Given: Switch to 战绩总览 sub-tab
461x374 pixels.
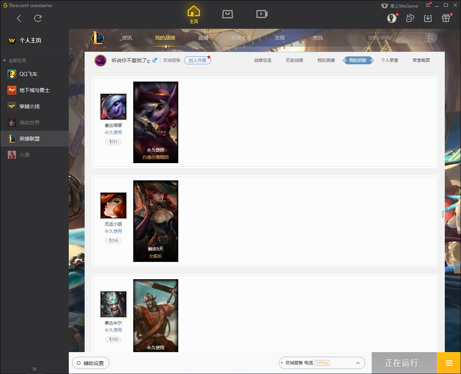Looking at the screenshot, I should tap(263, 60).
